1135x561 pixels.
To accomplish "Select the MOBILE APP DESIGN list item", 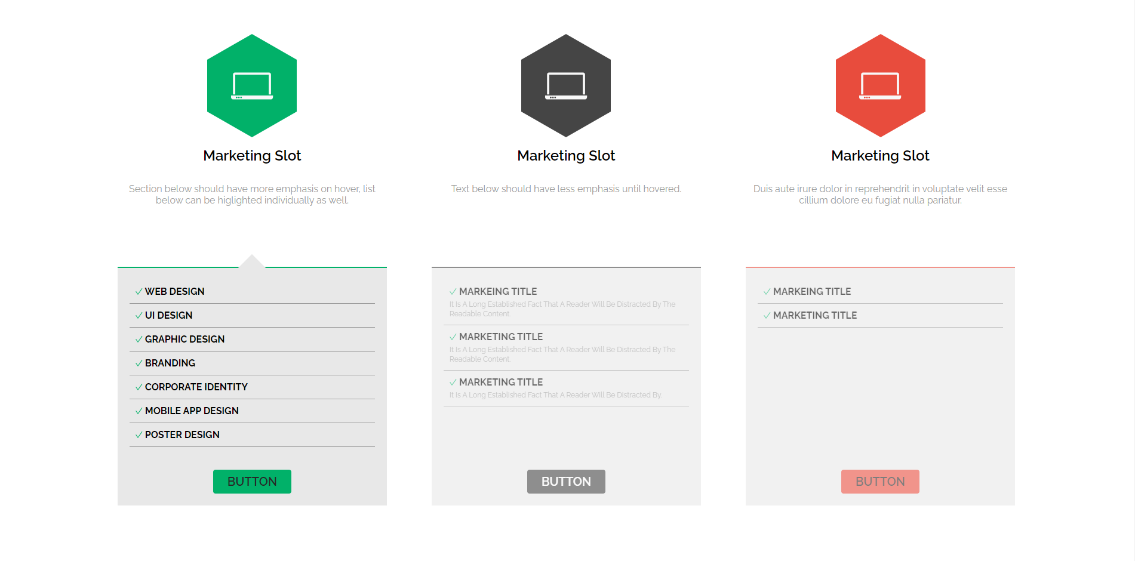I will coord(252,411).
